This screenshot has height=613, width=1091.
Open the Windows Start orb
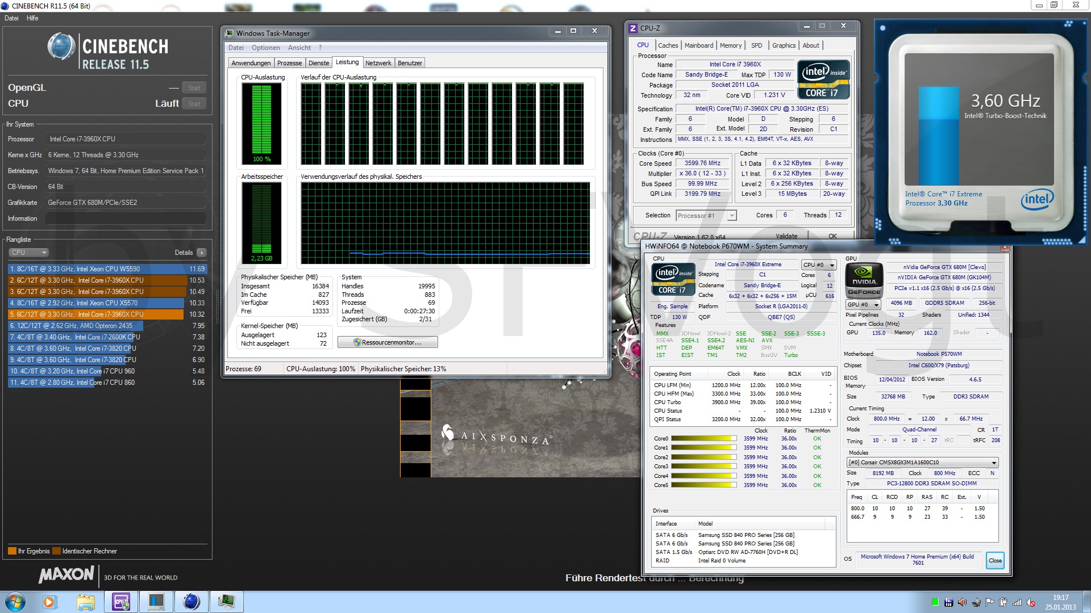click(15, 602)
